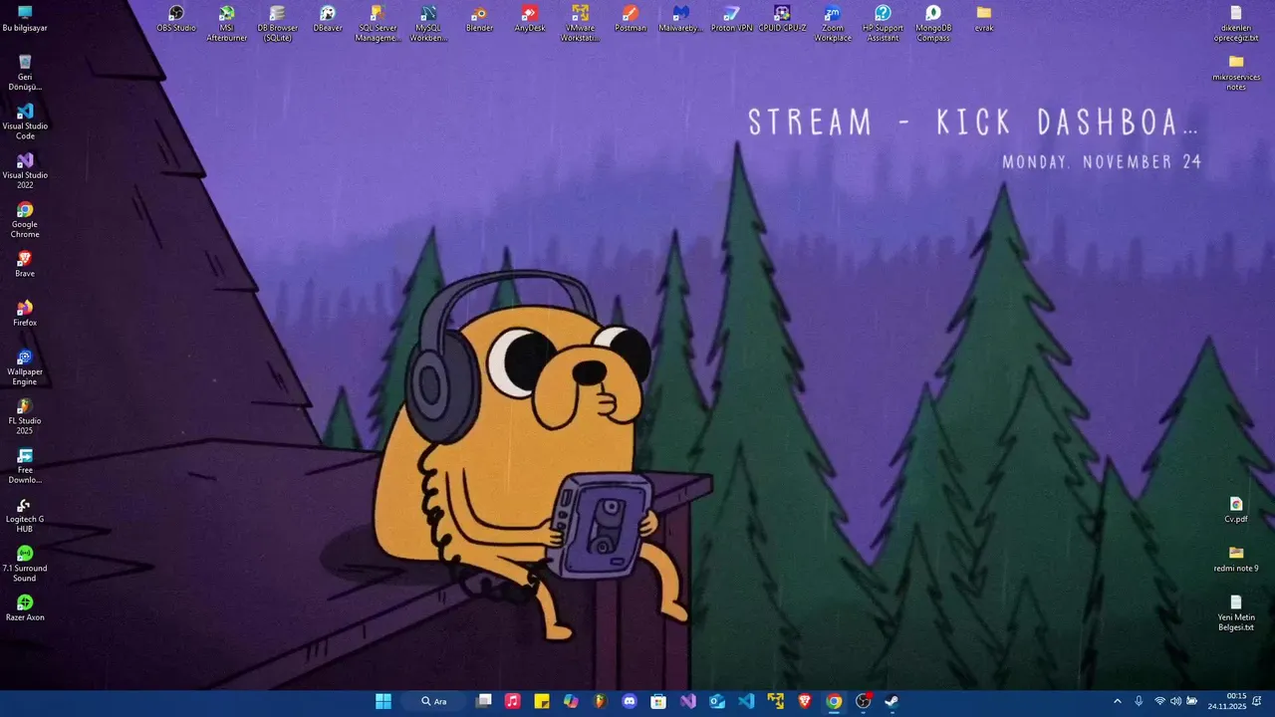Open Wi-Fi network settings in tray
The image size is (1275, 717).
pyautogui.click(x=1159, y=701)
